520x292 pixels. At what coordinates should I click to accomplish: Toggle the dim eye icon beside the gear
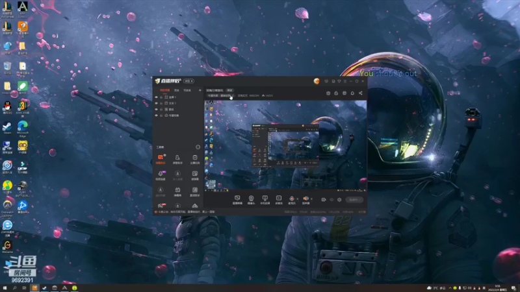331,200
